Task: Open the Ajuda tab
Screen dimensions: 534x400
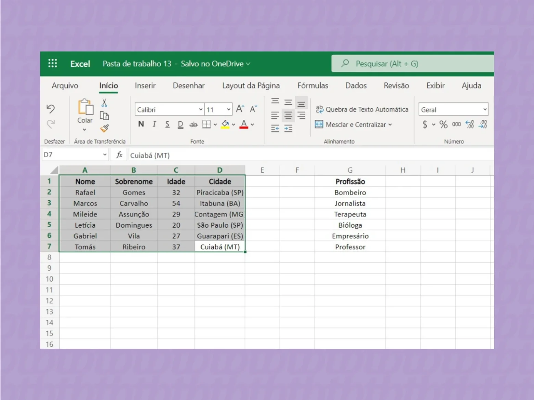Action: click(x=472, y=85)
